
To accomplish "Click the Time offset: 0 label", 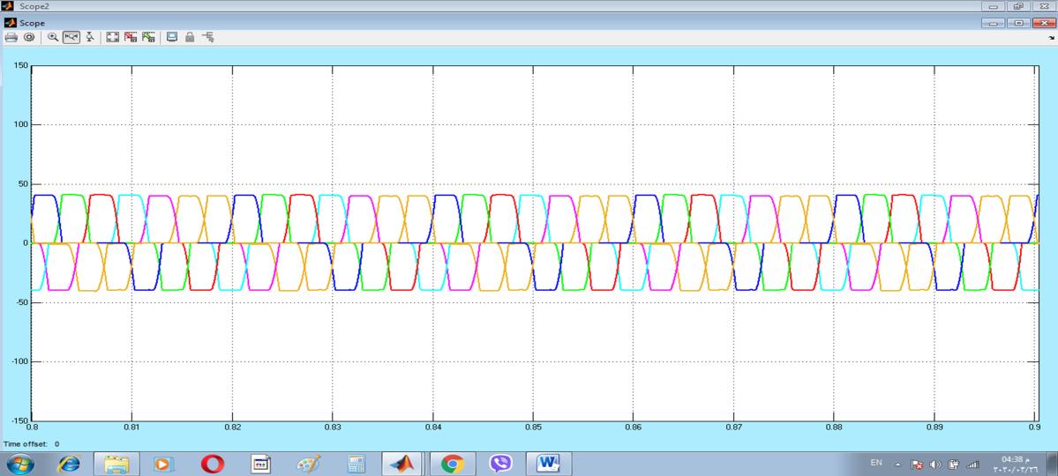I will coord(32,444).
